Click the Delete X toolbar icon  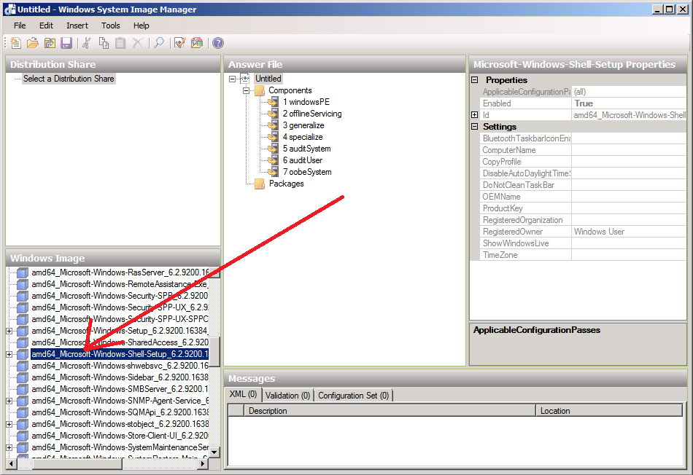pyautogui.click(x=138, y=43)
